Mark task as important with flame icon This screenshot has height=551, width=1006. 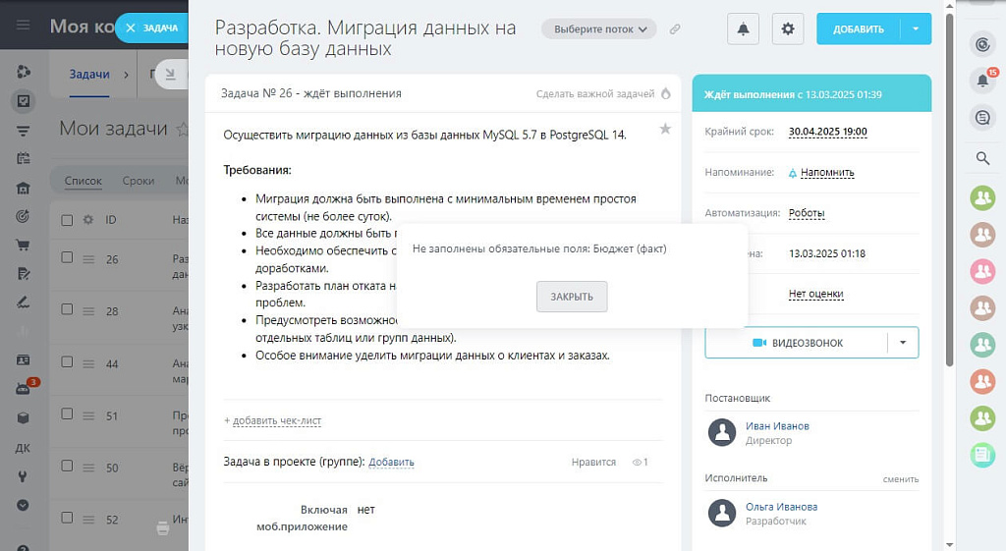(665, 93)
